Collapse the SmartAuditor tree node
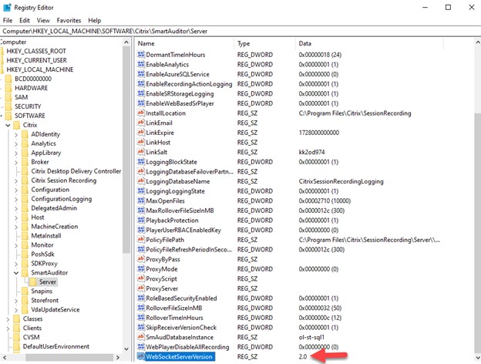The height and width of the screenshot is (364, 481). pyautogui.click(x=16, y=273)
